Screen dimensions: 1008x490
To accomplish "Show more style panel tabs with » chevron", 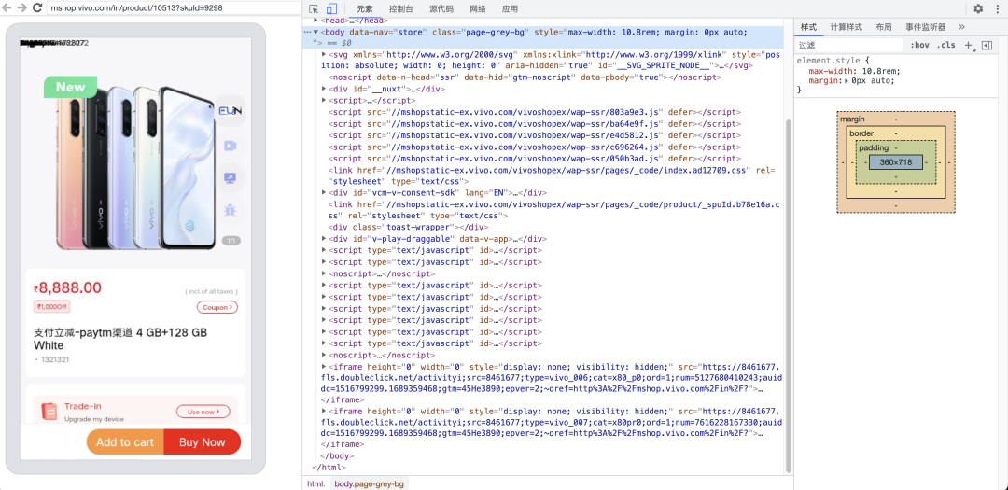I will [961, 27].
